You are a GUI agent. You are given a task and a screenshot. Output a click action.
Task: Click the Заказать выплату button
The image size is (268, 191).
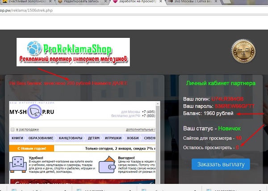[x=221, y=164]
